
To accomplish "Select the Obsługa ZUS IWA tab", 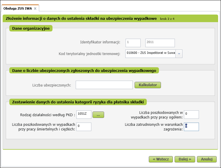I will [x=18, y=9].
